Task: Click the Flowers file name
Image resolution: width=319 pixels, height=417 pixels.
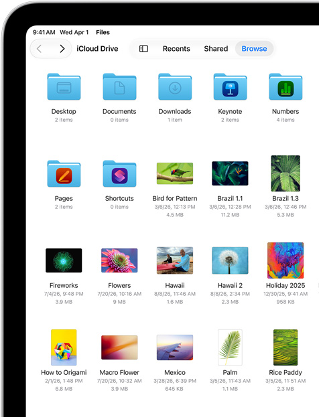Action: pyautogui.click(x=119, y=285)
